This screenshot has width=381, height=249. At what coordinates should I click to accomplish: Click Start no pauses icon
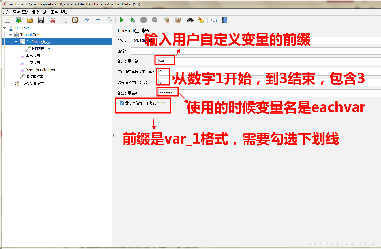tap(132, 20)
